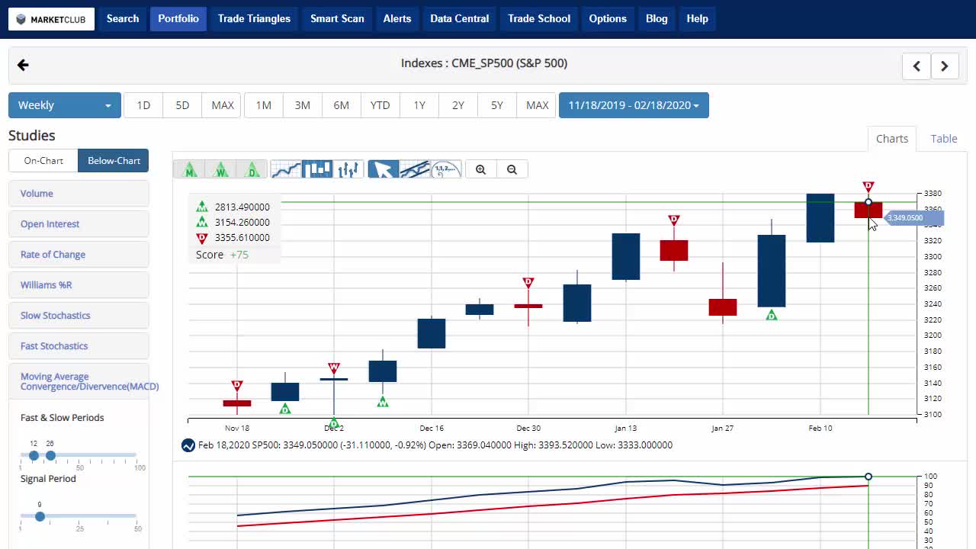Expand the Volume study

[79, 194]
